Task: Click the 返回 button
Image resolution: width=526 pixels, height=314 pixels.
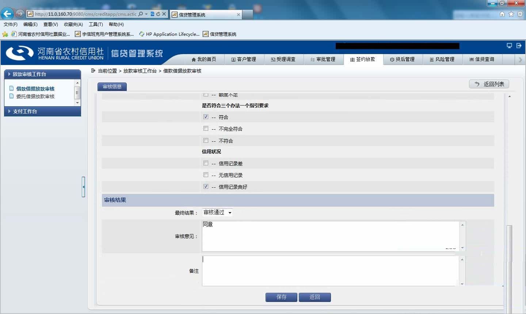Action: tap(315, 297)
